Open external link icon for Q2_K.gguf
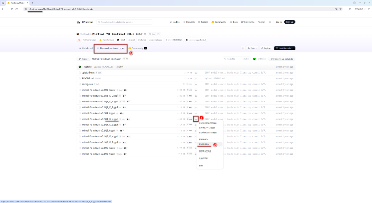The width and height of the screenshot is (372, 203). (x=125, y=90)
